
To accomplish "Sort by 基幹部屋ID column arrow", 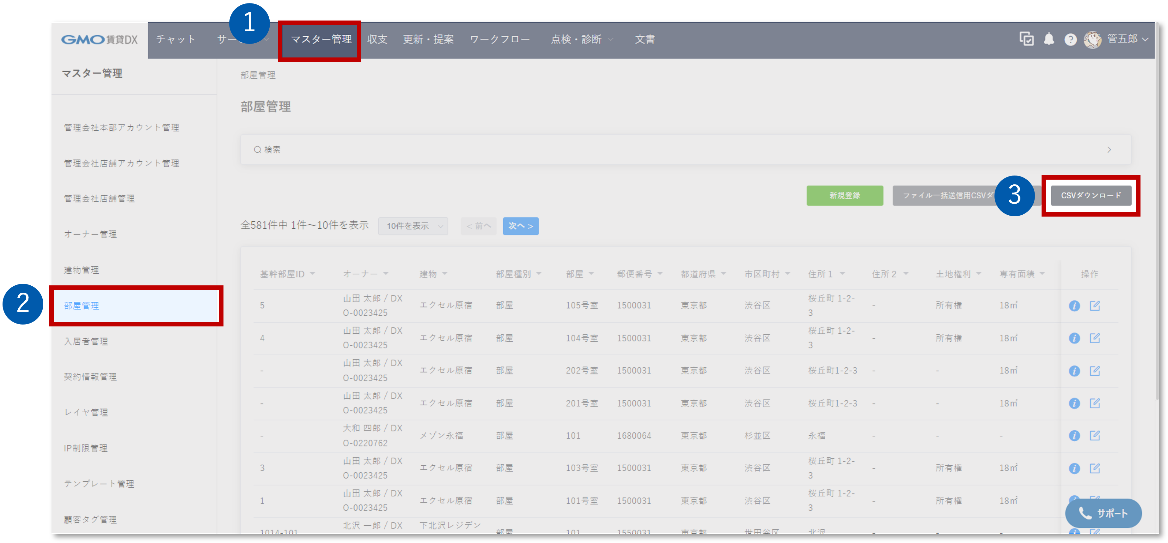I will [x=312, y=273].
